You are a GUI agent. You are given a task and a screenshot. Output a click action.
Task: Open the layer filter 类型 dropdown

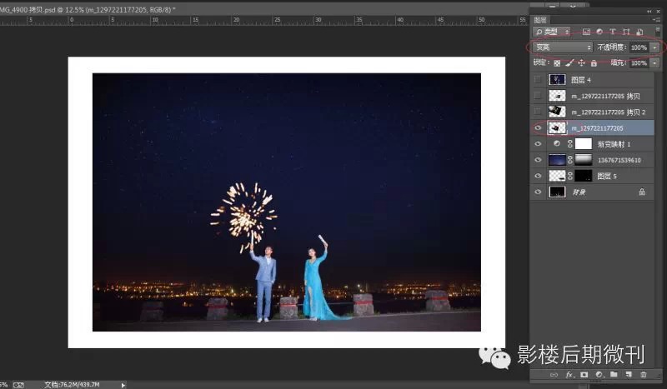pos(552,32)
